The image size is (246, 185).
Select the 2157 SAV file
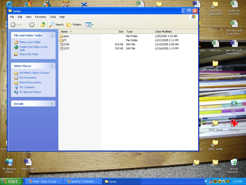point(66,48)
